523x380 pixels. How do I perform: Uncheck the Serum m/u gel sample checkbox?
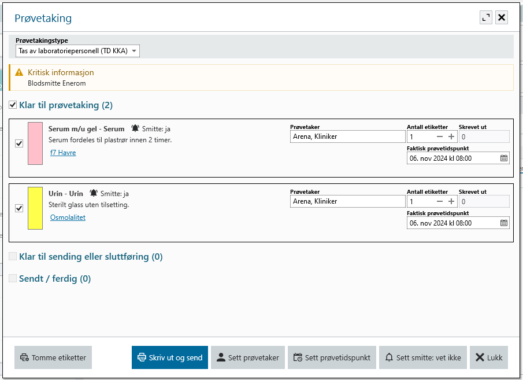[x=19, y=143]
